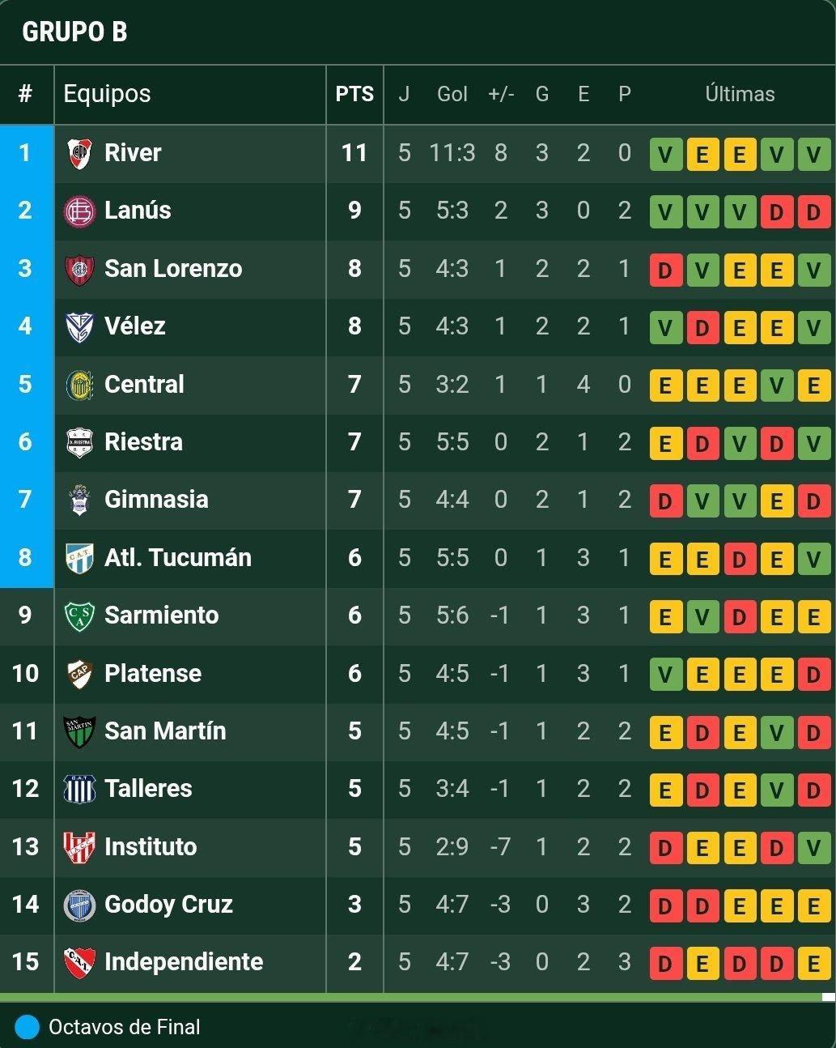Click the Godoy Cruz round badge

(x=79, y=905)
